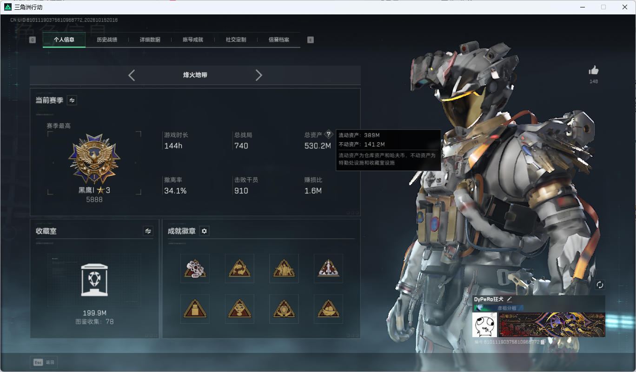This screenshot has width=636, height=372.
Task: Click the Q key tab-switch hint
Action: coord(32,40)
